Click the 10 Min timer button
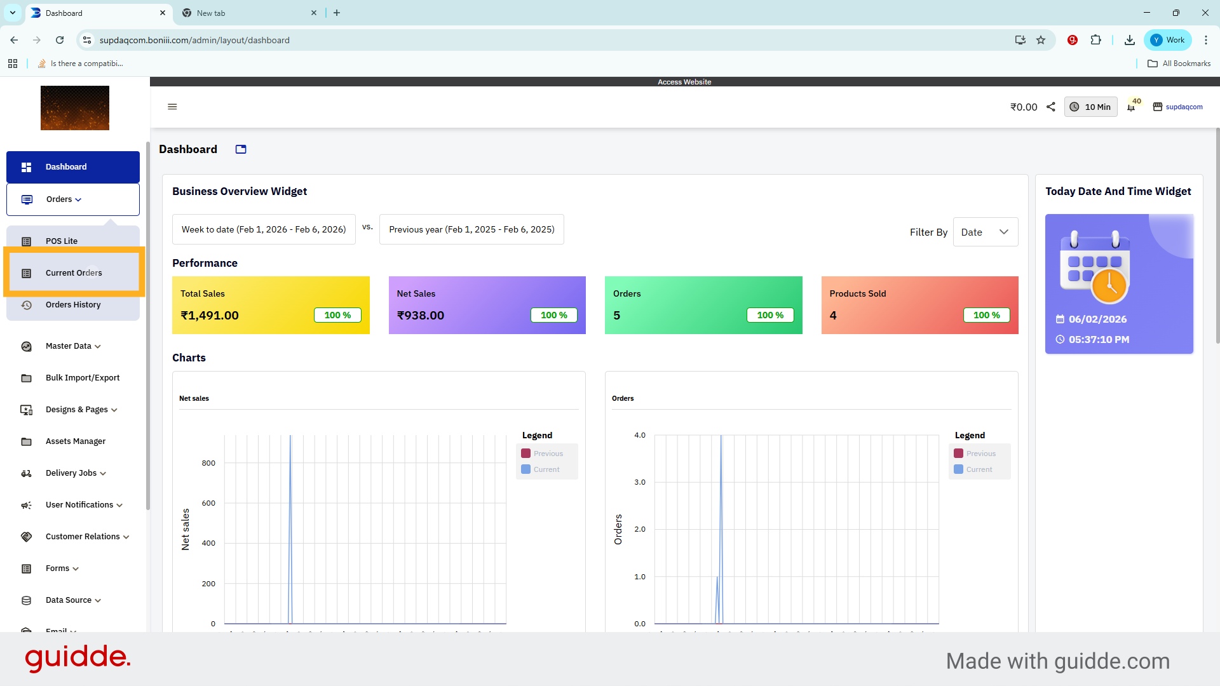This screenshot has width=1220, height=686. [x=1090, y=107]
